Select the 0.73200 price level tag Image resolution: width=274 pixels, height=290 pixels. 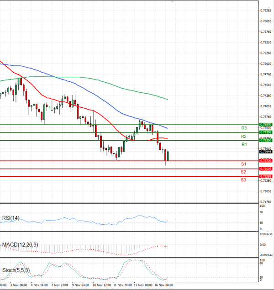pos(266,141)
